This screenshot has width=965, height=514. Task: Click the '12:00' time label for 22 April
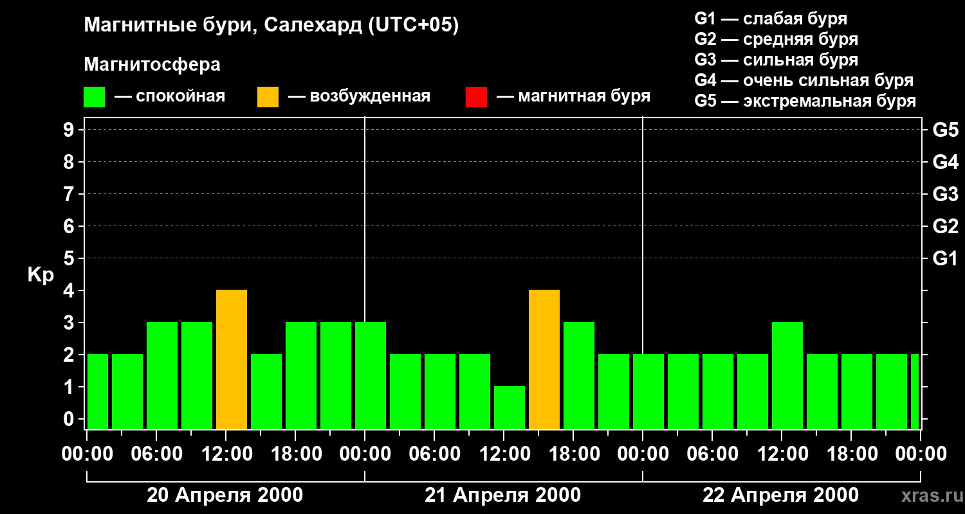[x=782, y=454]
